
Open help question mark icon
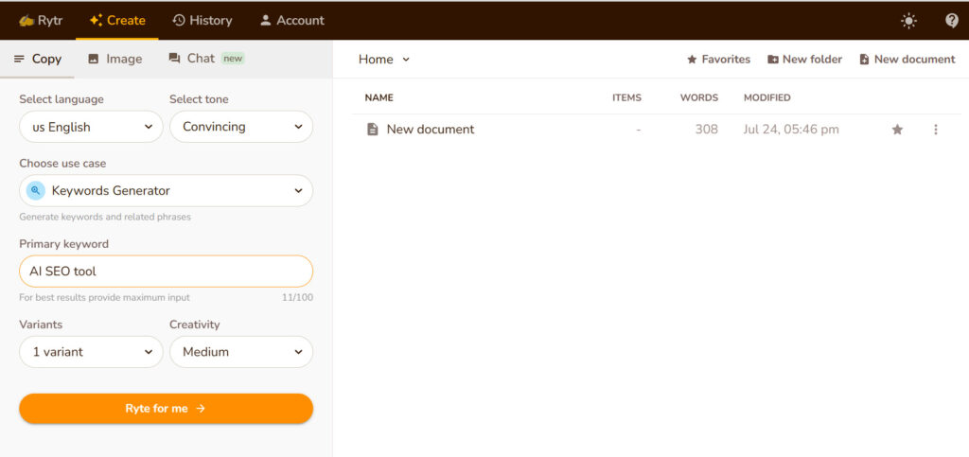point(952,21)
